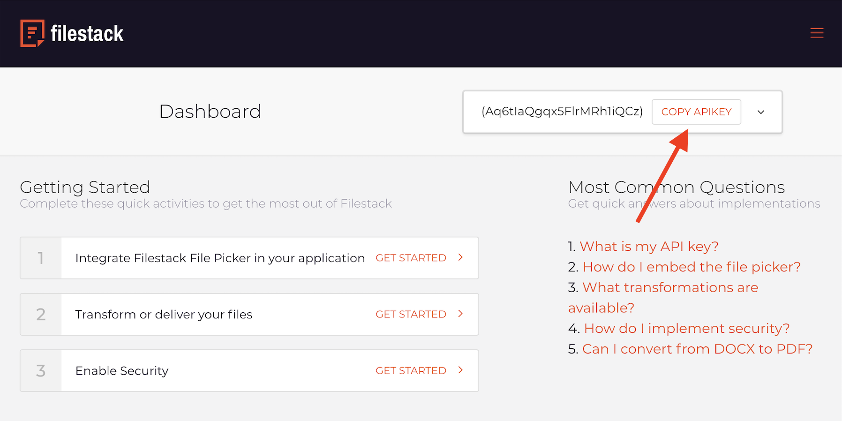Viewport: 842px width, 421px height.
Task: Expand the API key dropdown chevron
Action: tap(761, 112)
